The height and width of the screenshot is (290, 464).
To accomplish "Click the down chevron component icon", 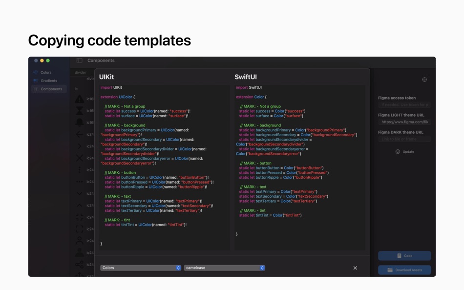I will point(79,193).
